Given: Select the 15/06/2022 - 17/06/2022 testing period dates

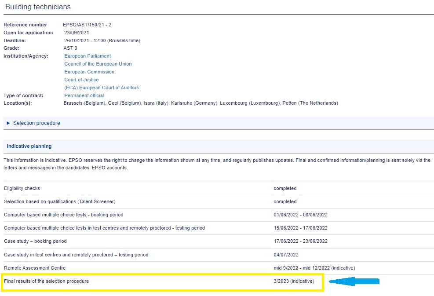Looking at the screenshot, I should [300, 228].
